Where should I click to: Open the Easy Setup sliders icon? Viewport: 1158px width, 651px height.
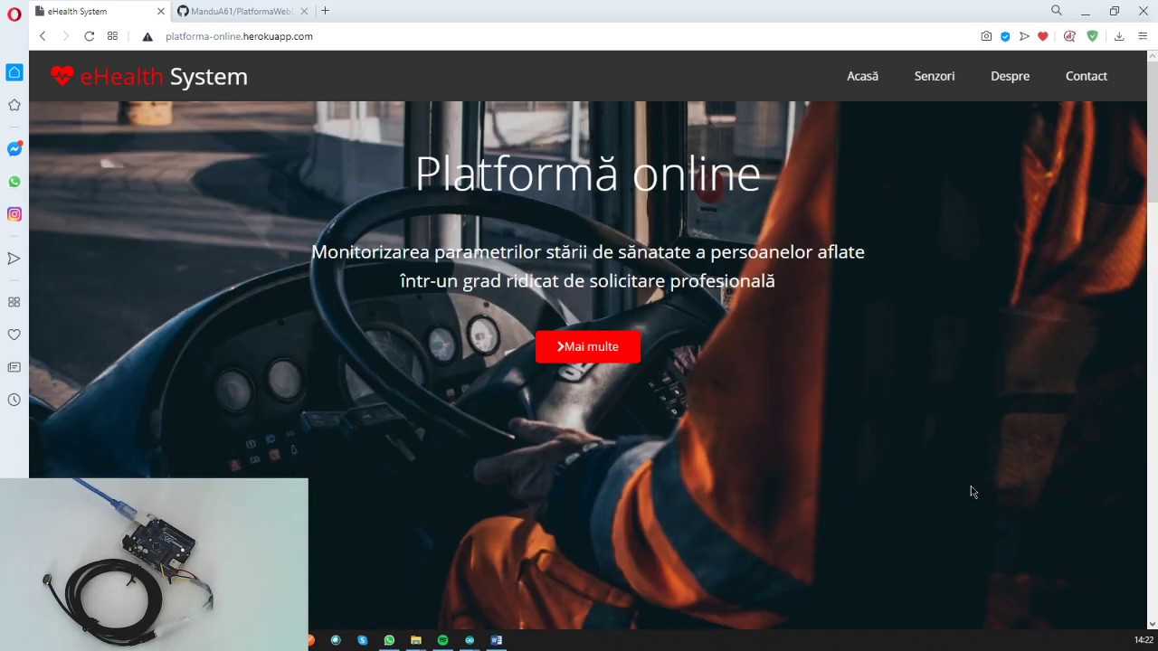[x=1143, y=36]
